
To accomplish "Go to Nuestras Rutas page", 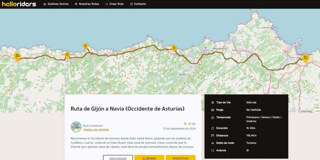I will tap(87, 4).
